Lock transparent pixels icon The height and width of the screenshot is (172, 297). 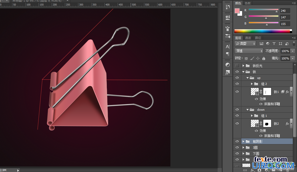click(246, 58)
